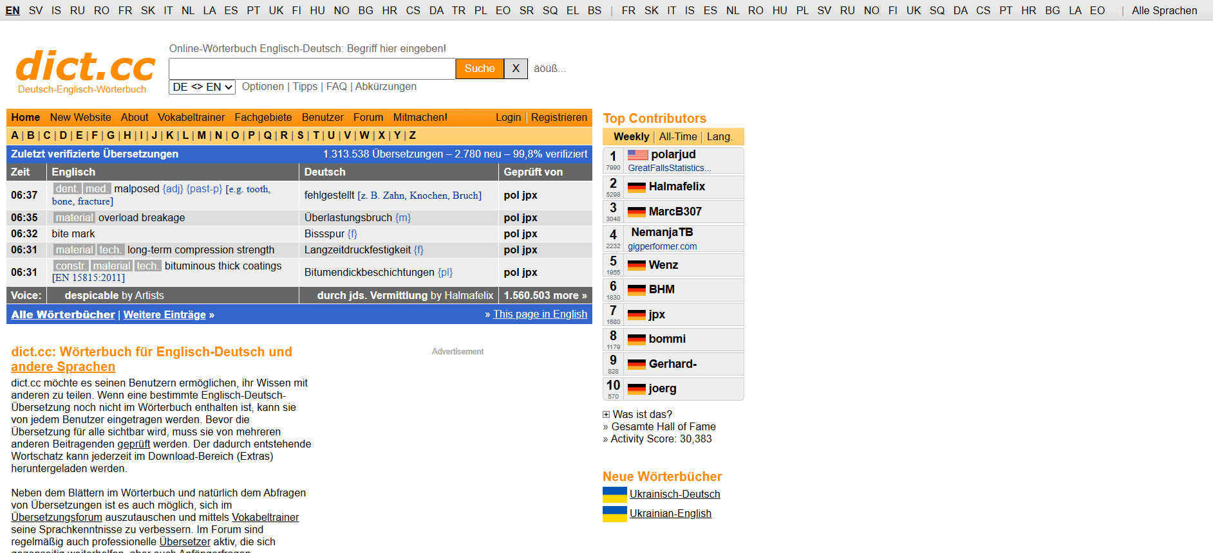Select TR in the top language bar
This screenshot has height=553, width=1213.
tap(458, 11)
